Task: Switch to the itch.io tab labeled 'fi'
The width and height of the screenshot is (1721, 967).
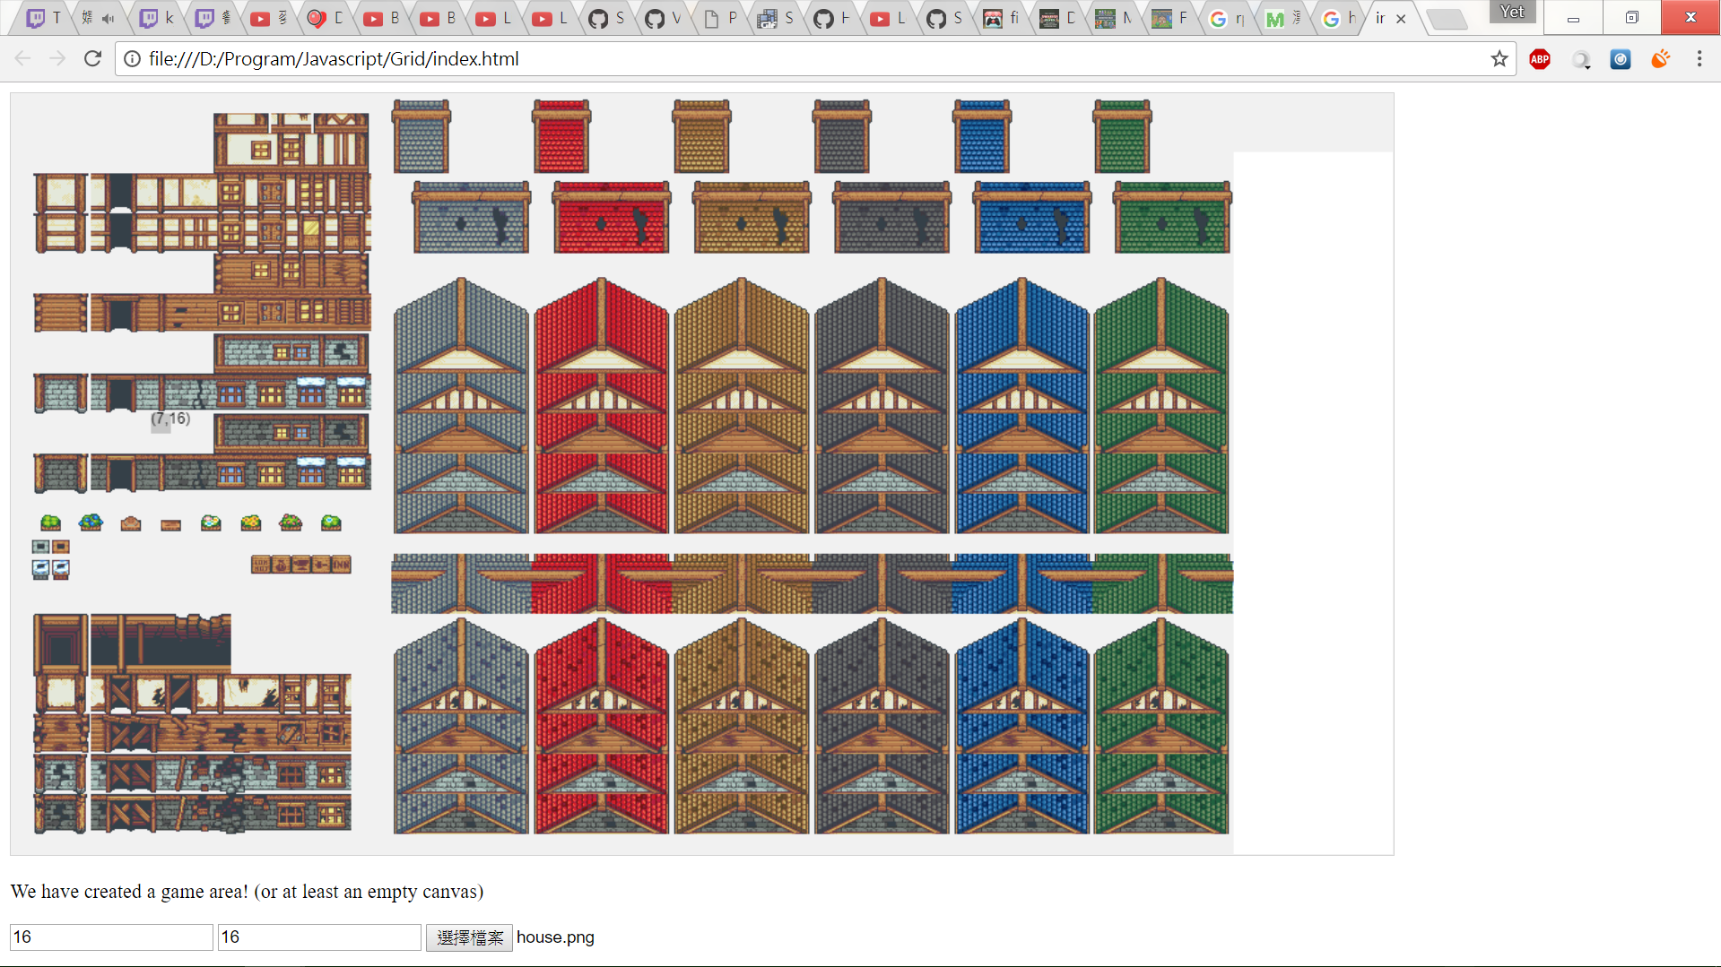Action: click(x=1002, y=19)
